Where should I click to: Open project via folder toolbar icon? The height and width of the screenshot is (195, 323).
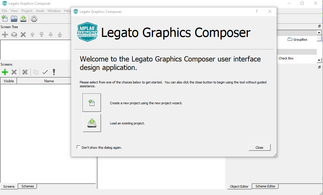14,19
